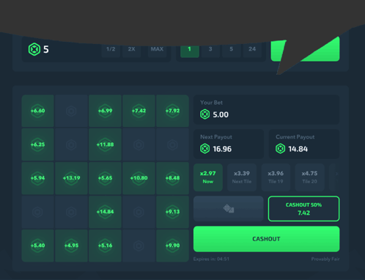Reveal hidden tile between +5.16 and +9.90
Image resolution: width=365 pixels, height=280 pixels.
pyautogui.click(x=139, y=246)
